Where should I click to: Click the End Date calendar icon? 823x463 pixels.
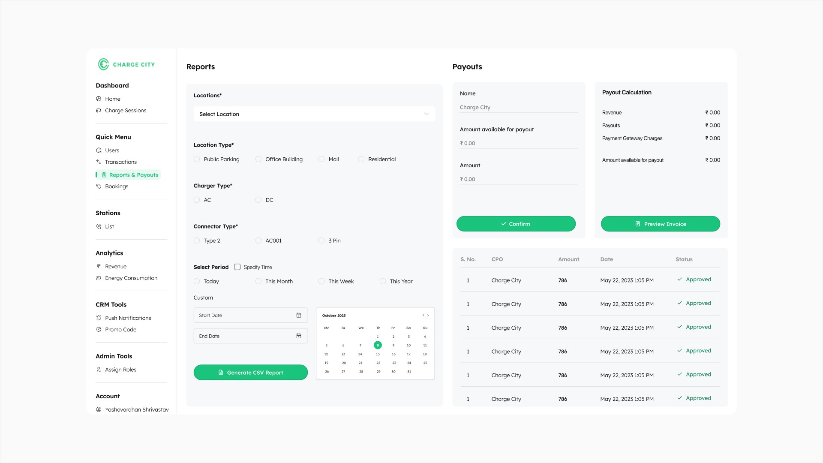(299, 336)
